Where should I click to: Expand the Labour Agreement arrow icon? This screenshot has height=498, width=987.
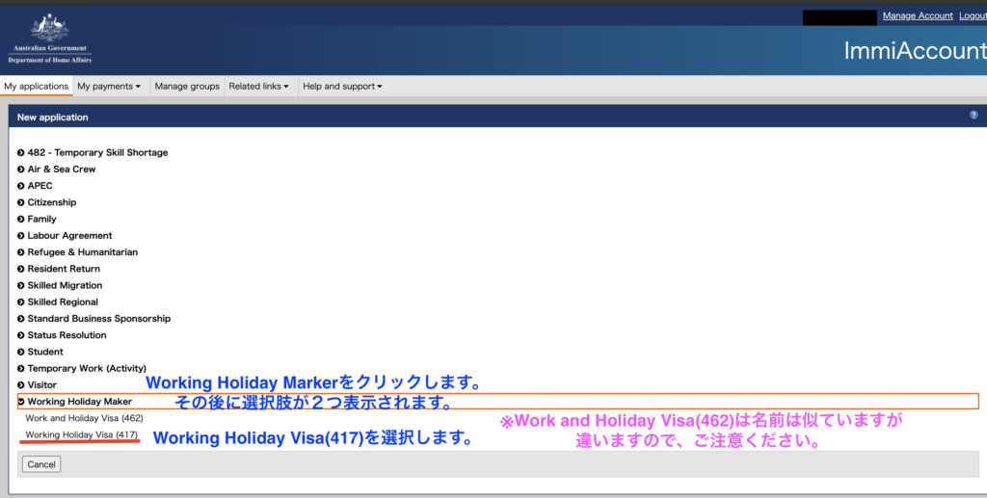(x=21, y=236)
